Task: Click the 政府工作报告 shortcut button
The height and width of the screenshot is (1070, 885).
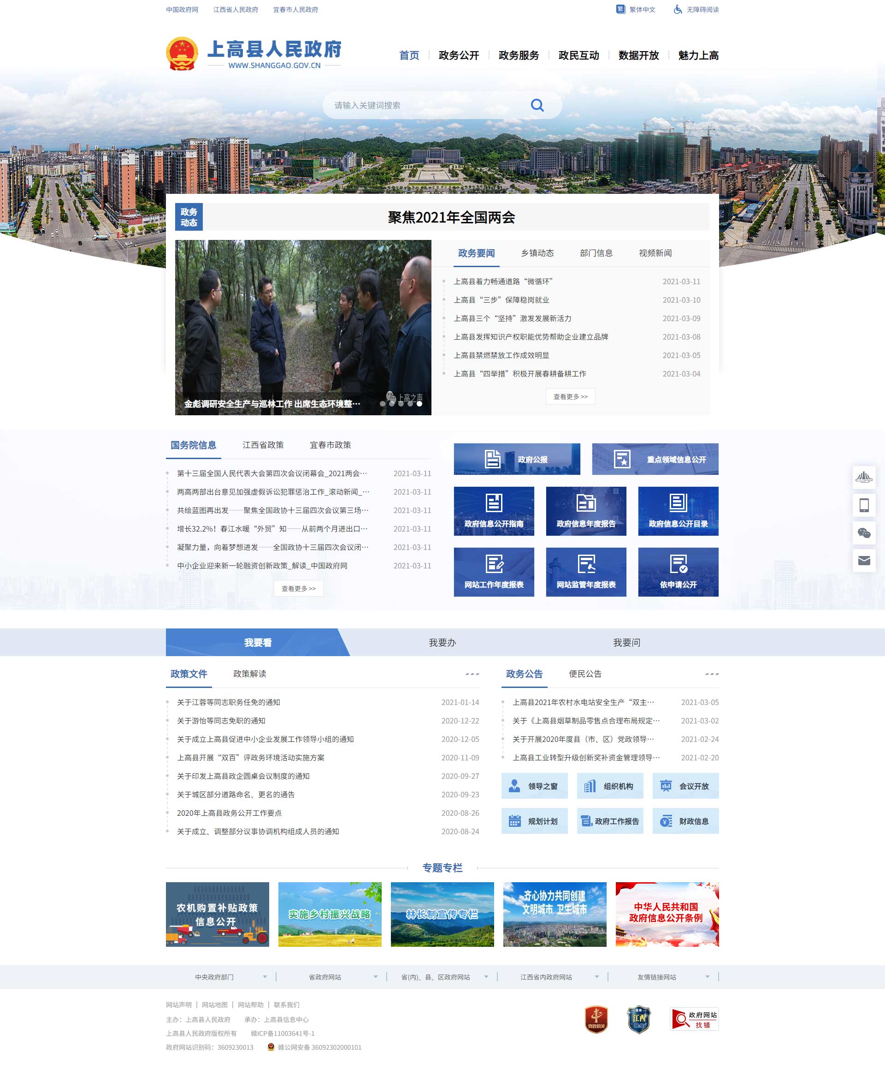Action: [610, 821]
